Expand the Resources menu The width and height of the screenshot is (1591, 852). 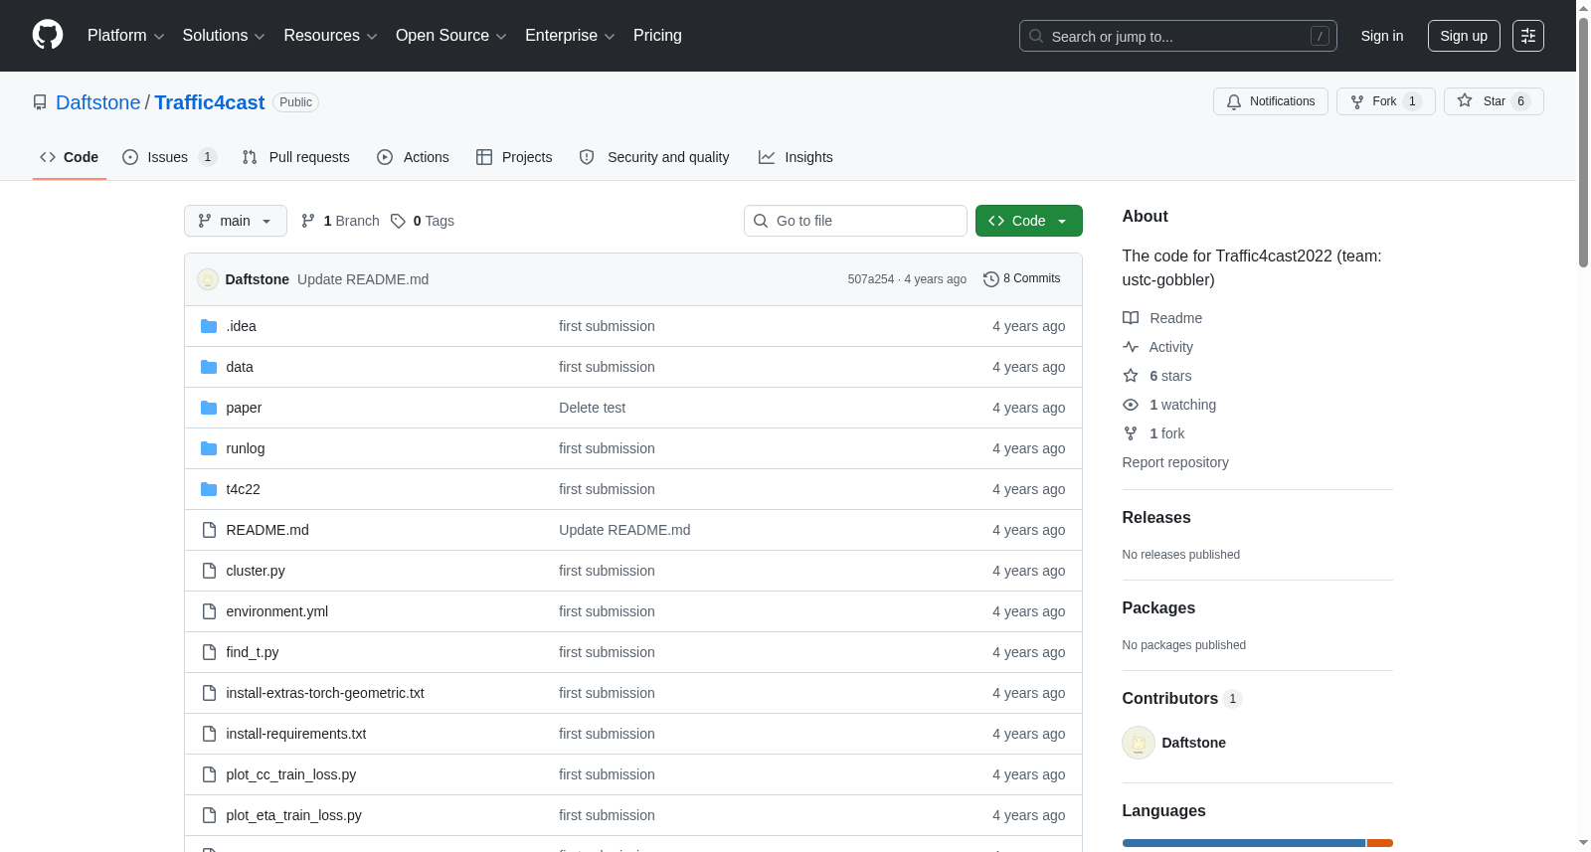[x=330, y=36]
